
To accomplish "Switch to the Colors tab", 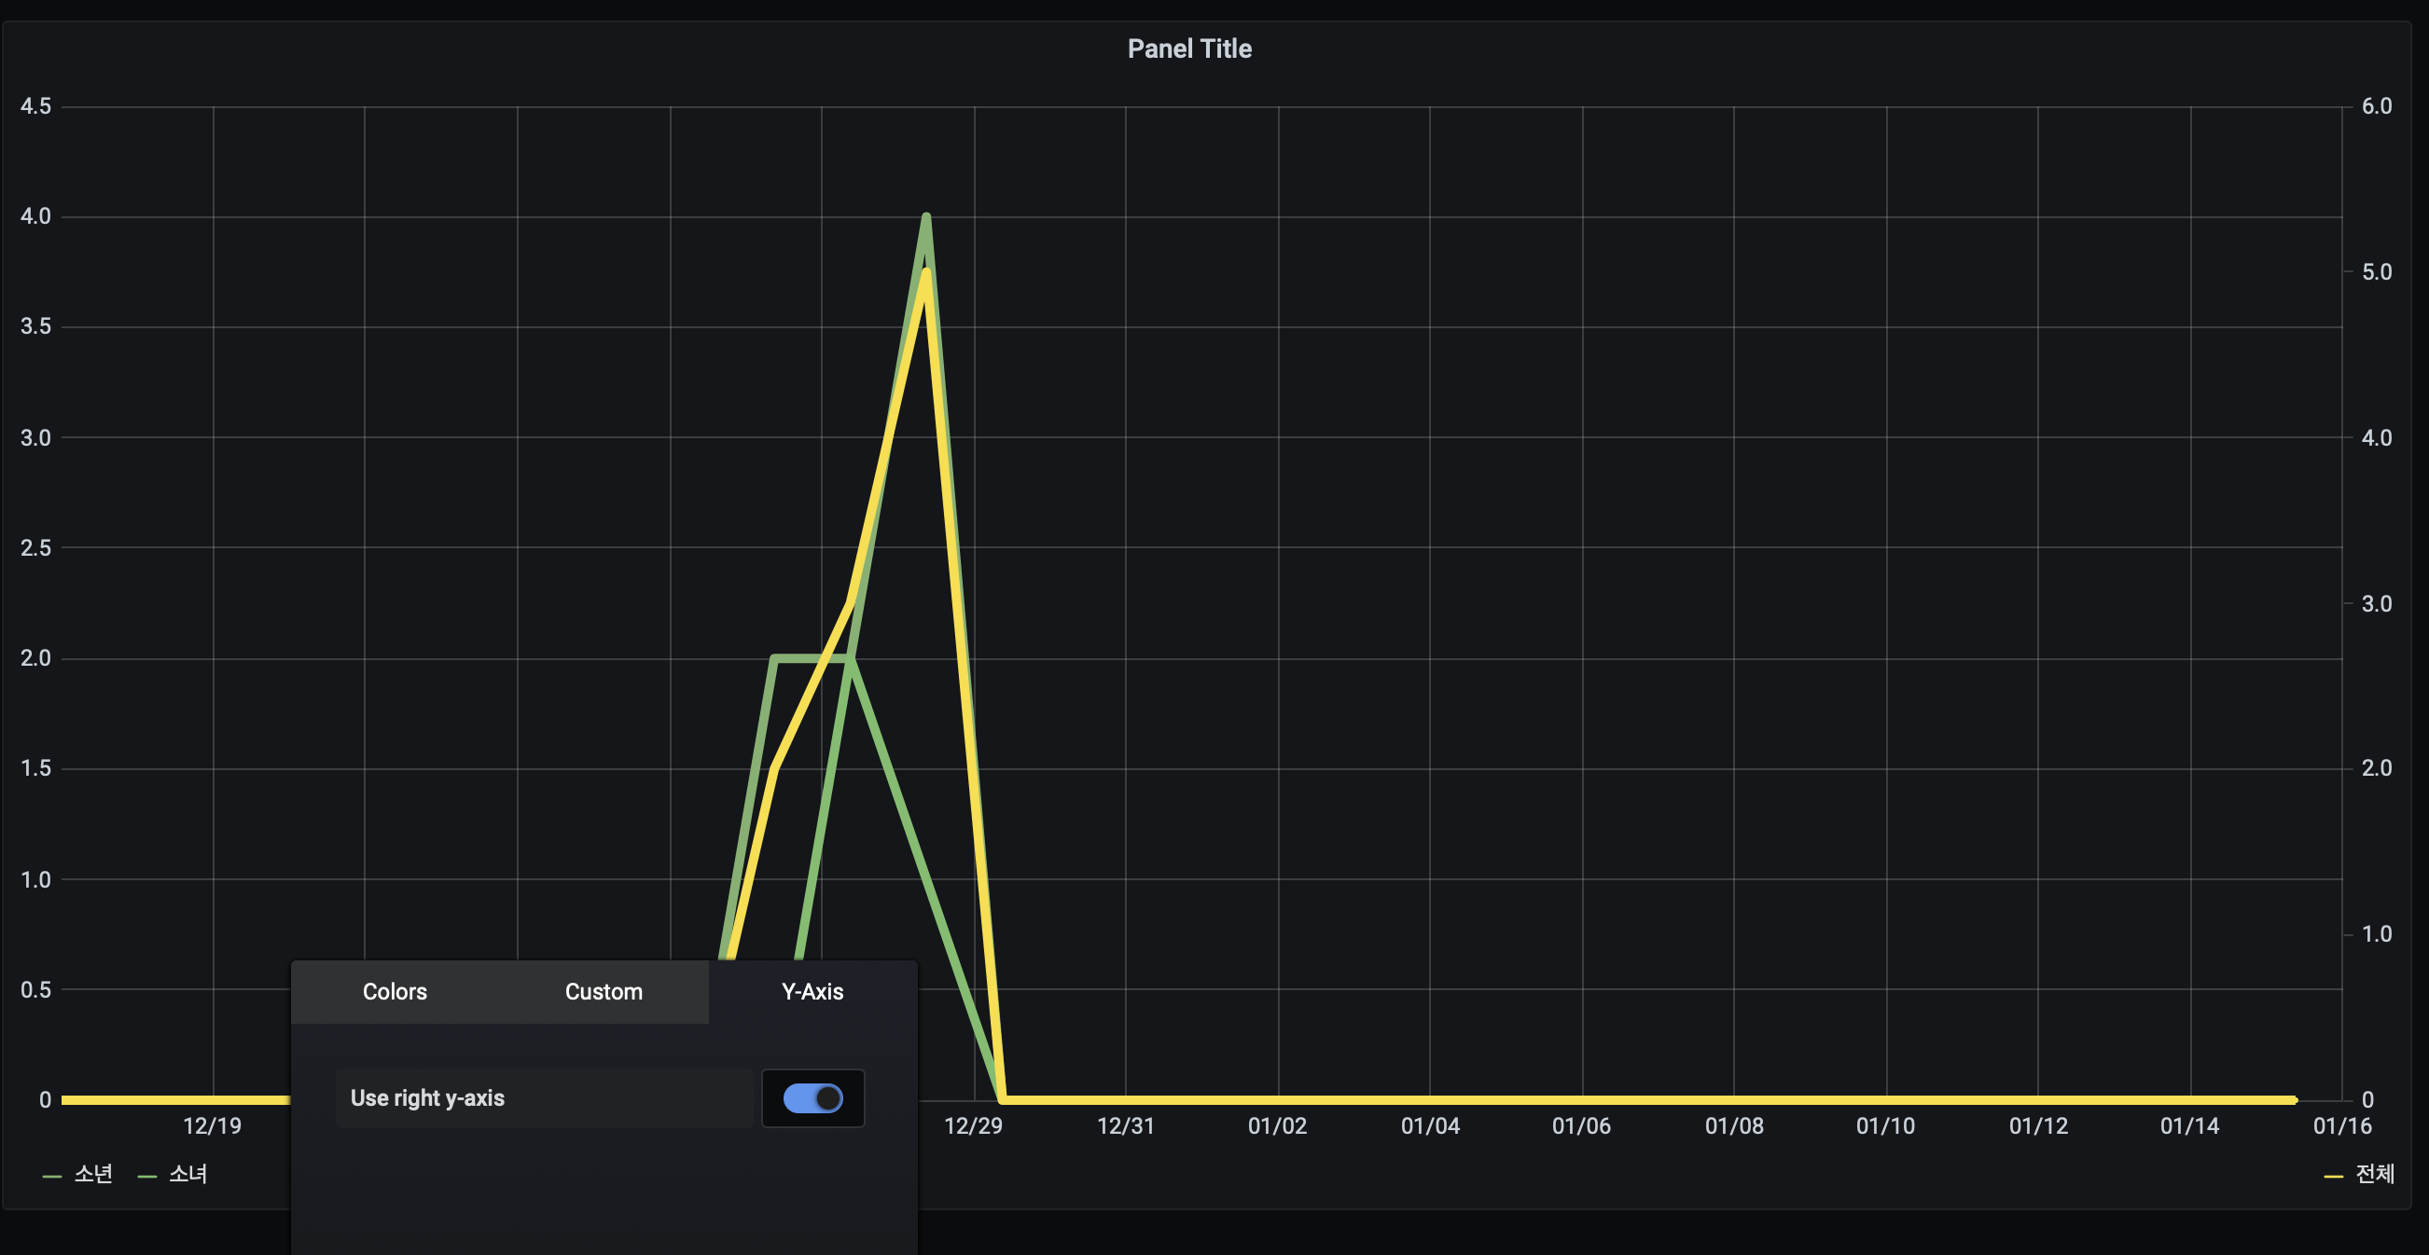I will point(395,991).
